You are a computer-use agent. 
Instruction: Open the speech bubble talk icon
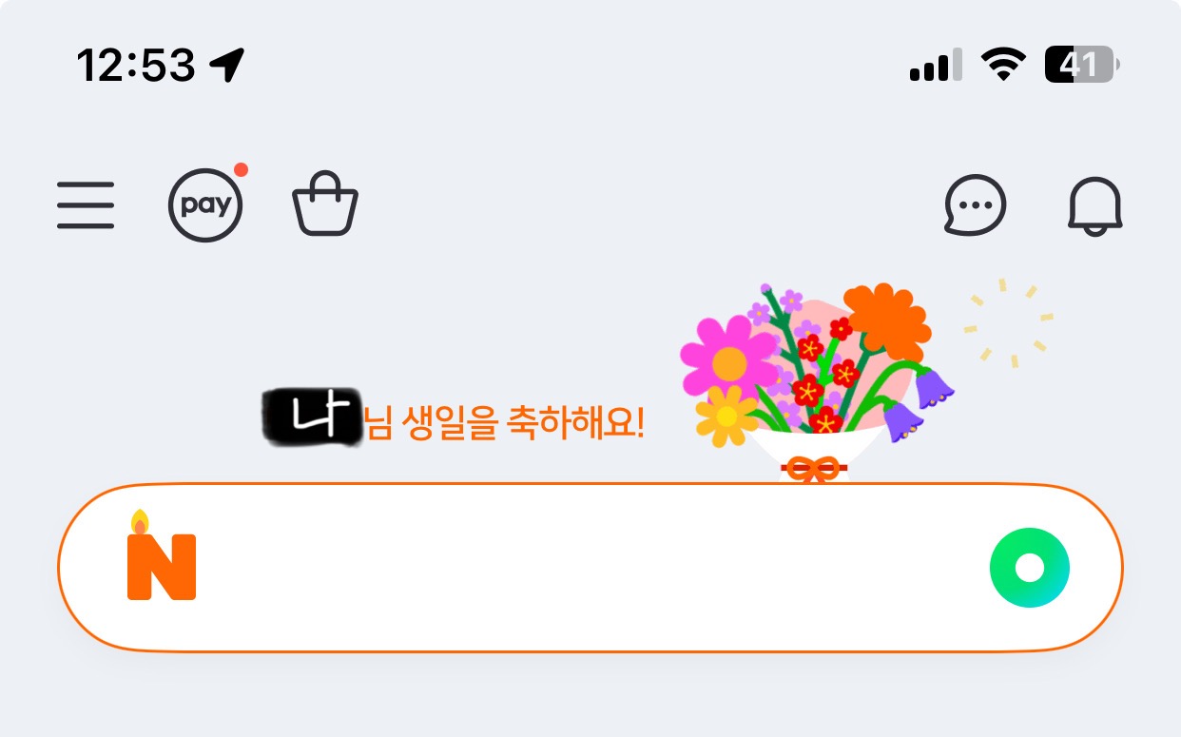tap(975, 204)
